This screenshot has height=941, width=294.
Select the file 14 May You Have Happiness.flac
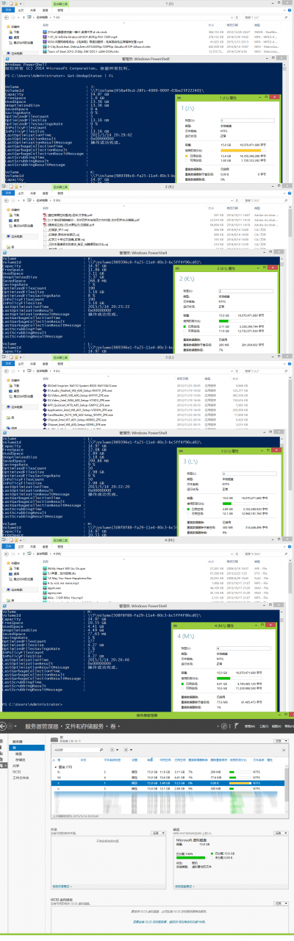tap(68, 578)
